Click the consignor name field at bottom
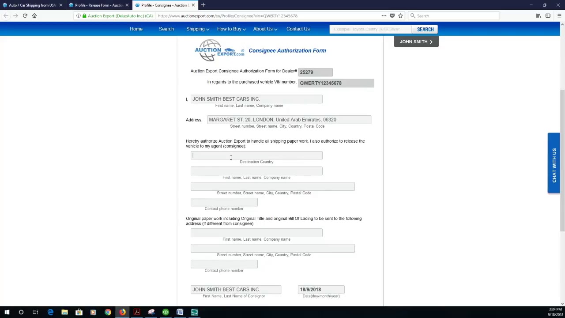Image resolution: width=565 pixels, height=318 pixels. pos(236,290)
